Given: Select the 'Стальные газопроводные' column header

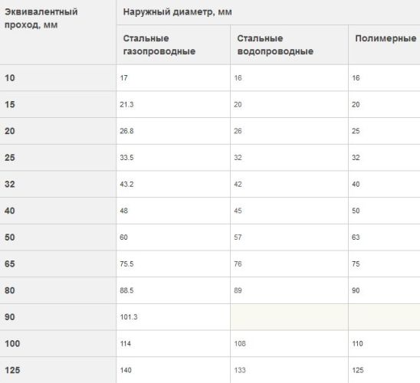Looking at the screenshot, I should click(x=173, y=45).
